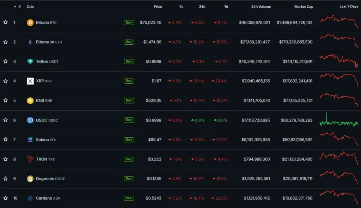361x208 pixels.
Task: Click the Ethereum diamond logo icon
Action: pyautogui.click(x=30, y=42)
